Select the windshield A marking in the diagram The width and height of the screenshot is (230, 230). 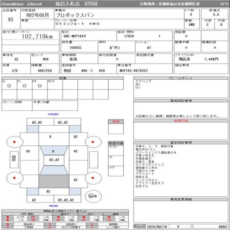pos(53,151)
